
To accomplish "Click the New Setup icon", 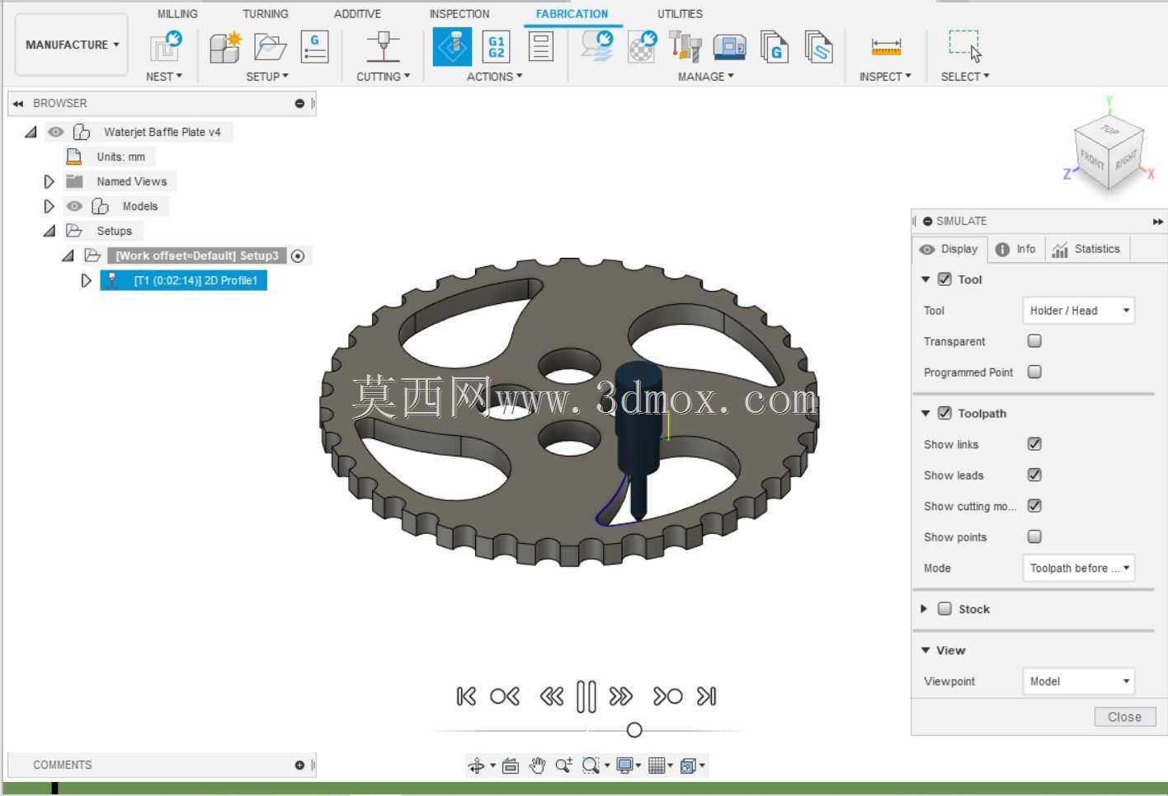I will (225, 47).
